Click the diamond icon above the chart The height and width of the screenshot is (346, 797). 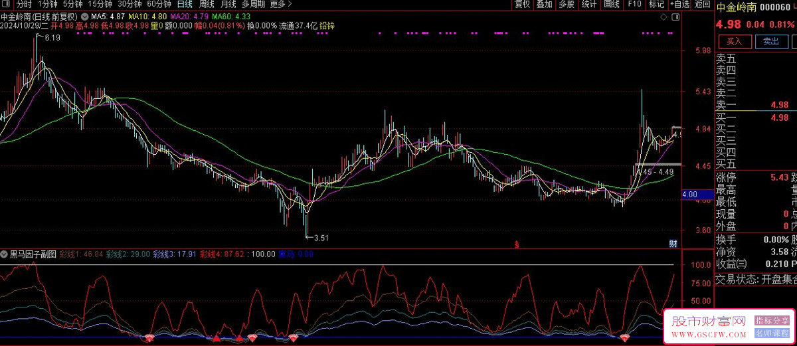[663, 17]
